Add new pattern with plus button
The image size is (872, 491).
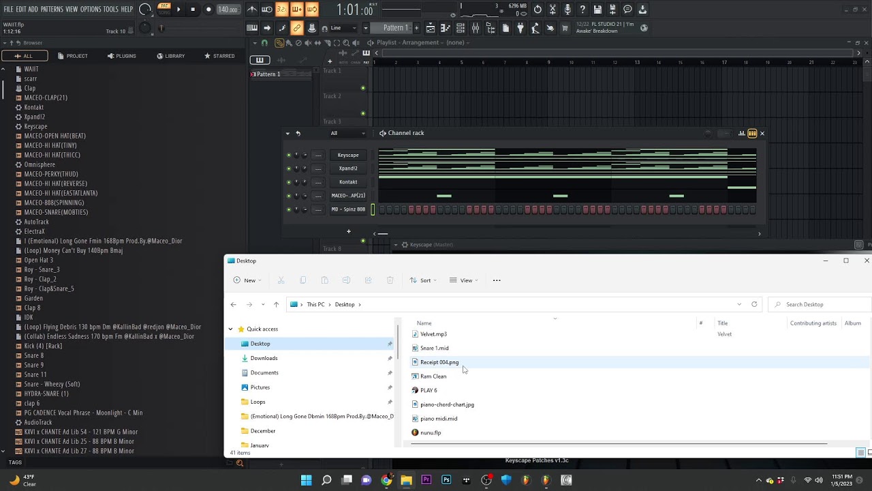tap(417, 28)
